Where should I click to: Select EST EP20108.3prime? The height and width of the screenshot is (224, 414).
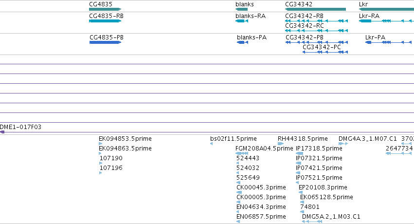[323, 187]
